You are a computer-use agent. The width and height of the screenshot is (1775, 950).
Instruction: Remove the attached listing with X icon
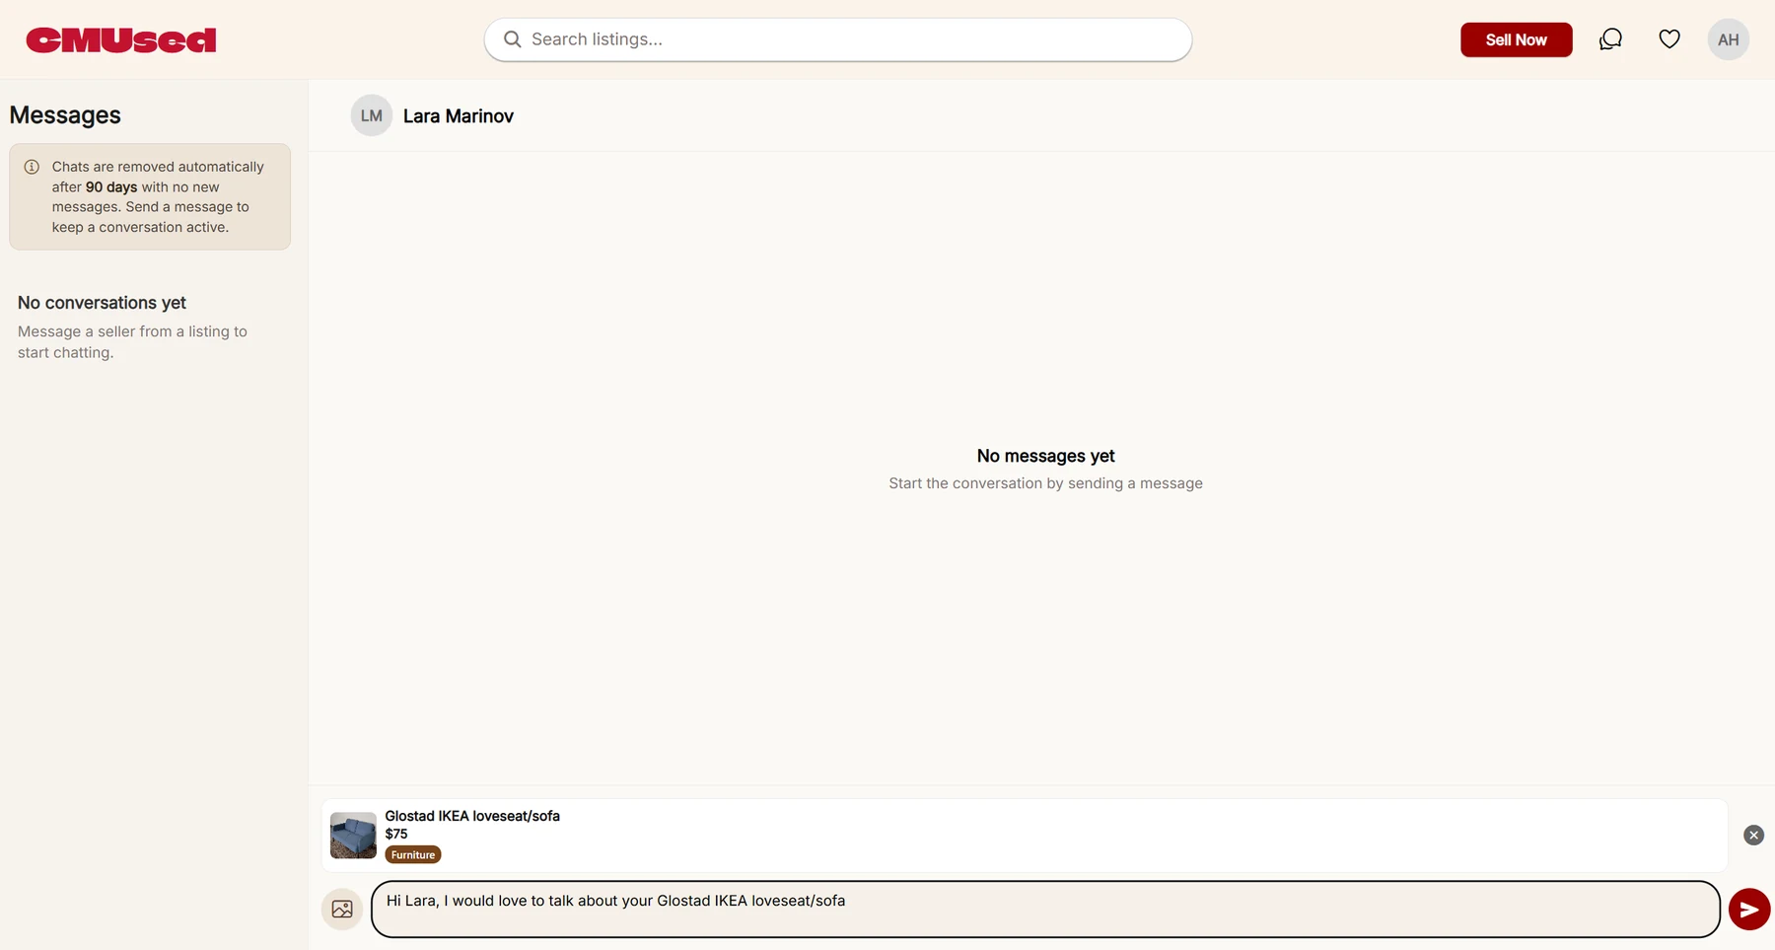(x=1753, y=836)
